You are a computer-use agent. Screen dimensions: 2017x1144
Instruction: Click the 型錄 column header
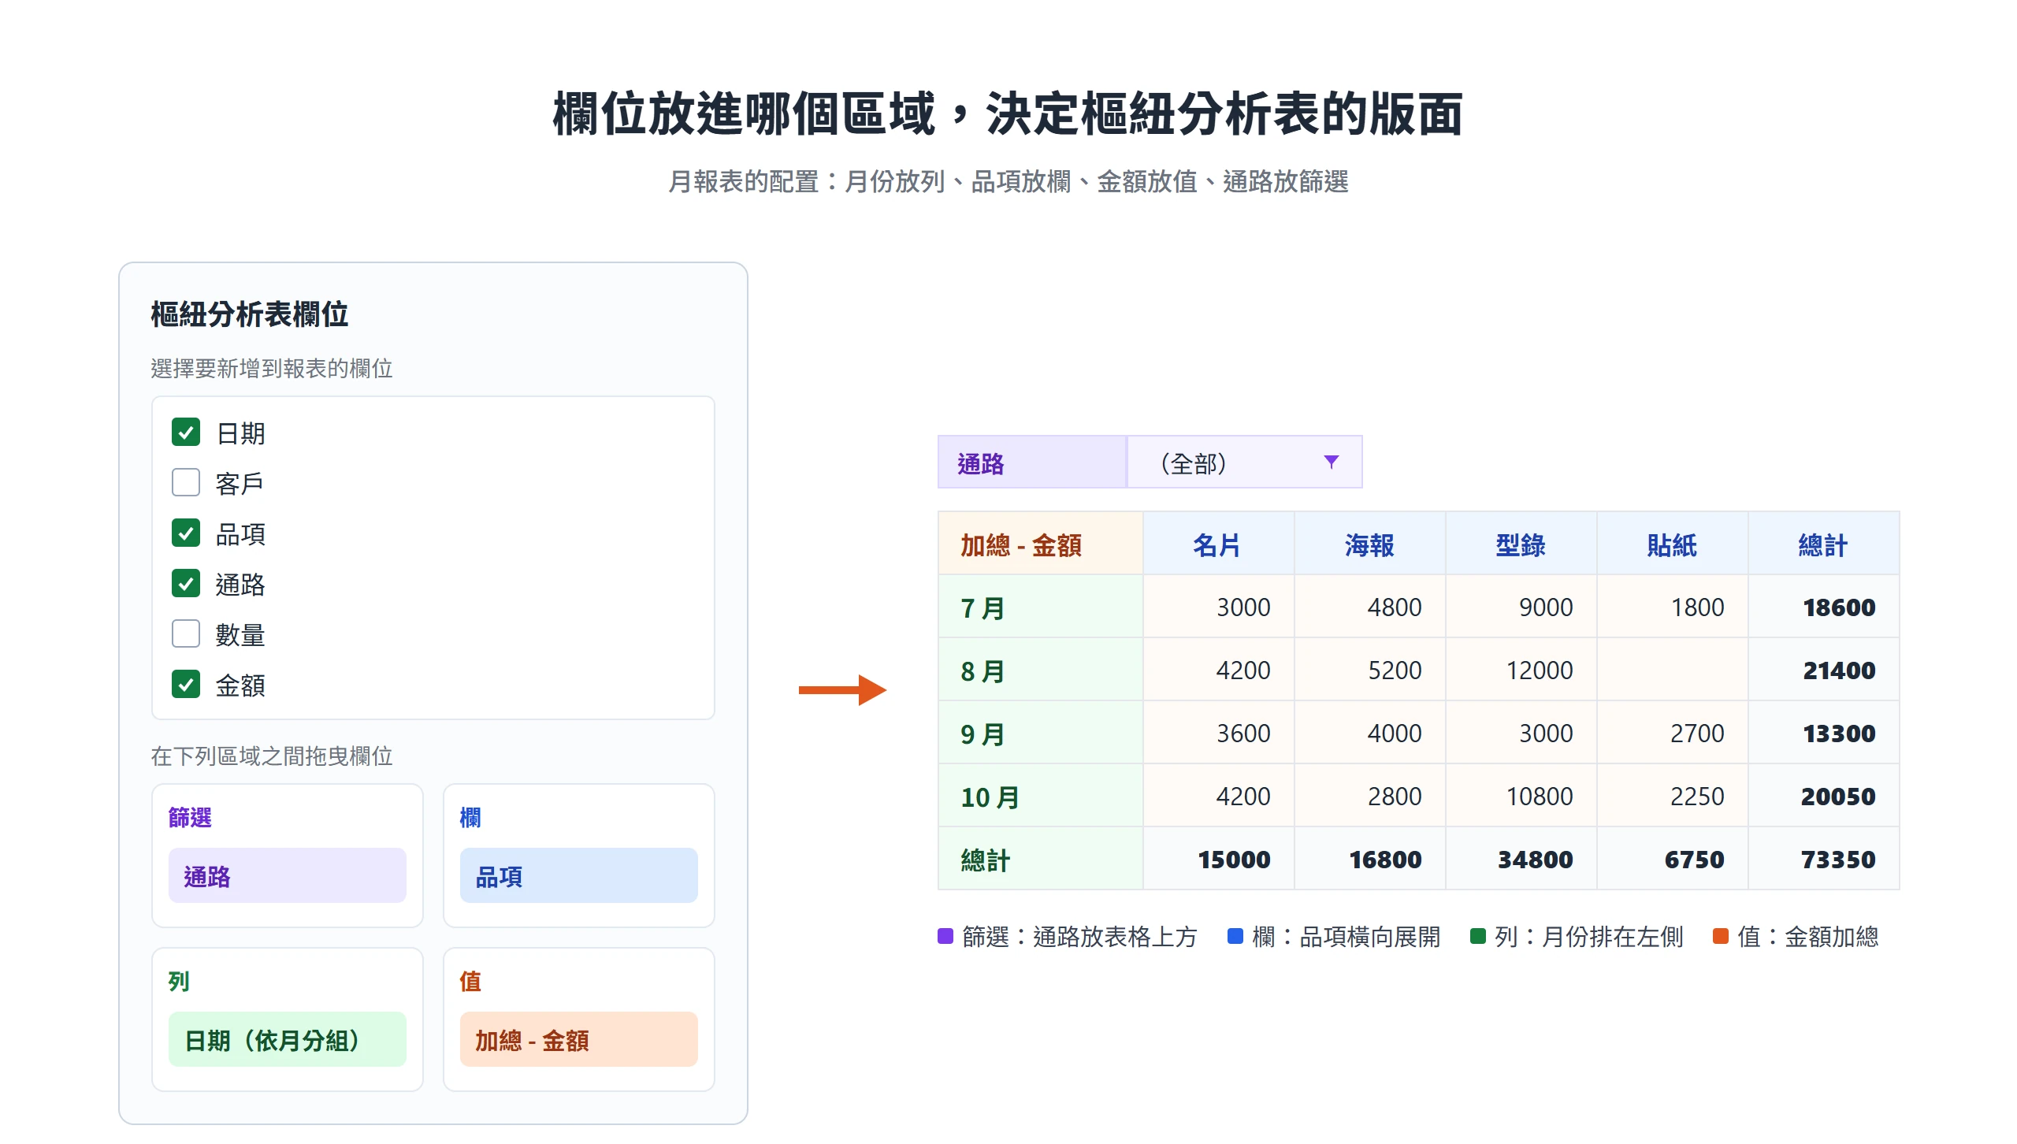[x=1521, y=544]
